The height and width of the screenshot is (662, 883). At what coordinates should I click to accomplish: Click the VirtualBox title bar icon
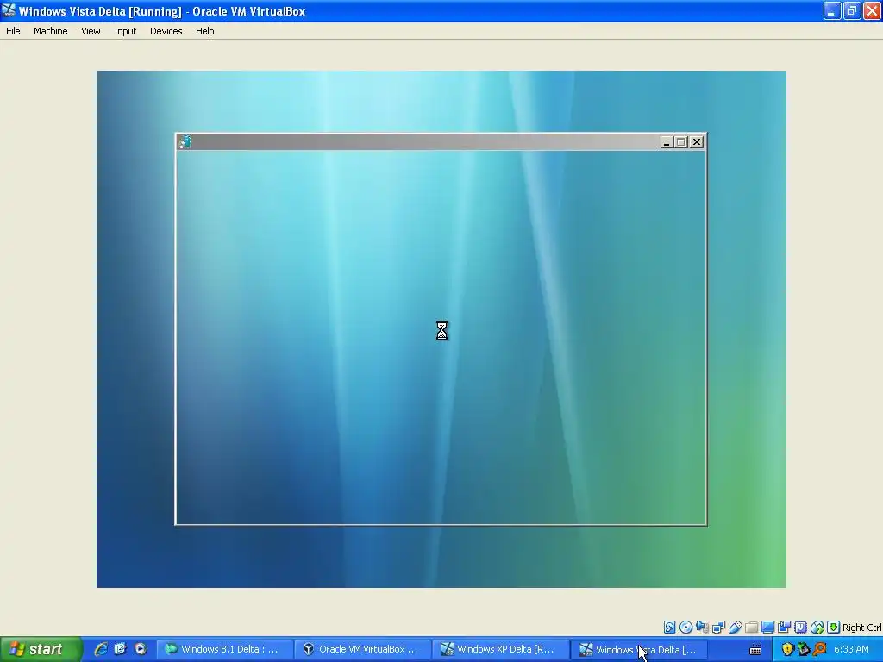[9, 10]
